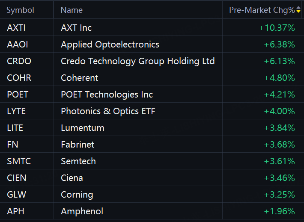The width and height of the screenshot is (304, 222).
Task: Click the Name column header
Action: (x=72, y=10)
